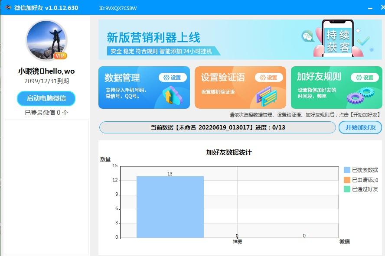Viewport: 385px width, 256px height.
Task: Click the 开始加好友 button
Action: pyautogui.click(x=360, y=127)
